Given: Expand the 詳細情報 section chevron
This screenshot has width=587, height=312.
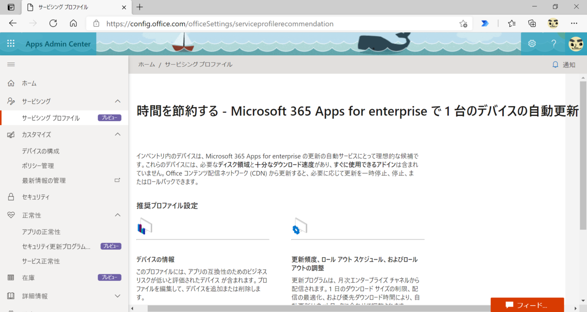Looking at the screenshot, I should [x=117, y=296].
